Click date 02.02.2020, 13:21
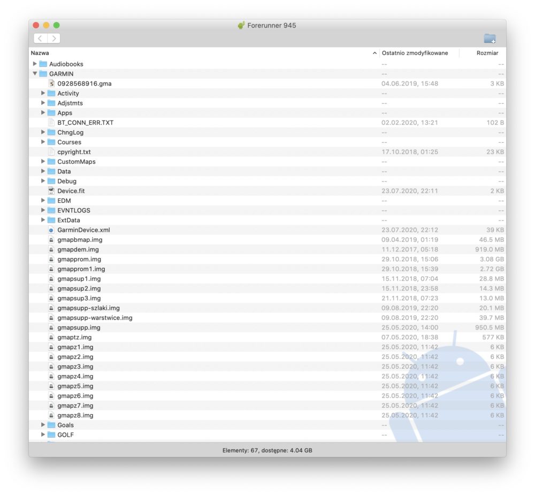 click(409, 123)
